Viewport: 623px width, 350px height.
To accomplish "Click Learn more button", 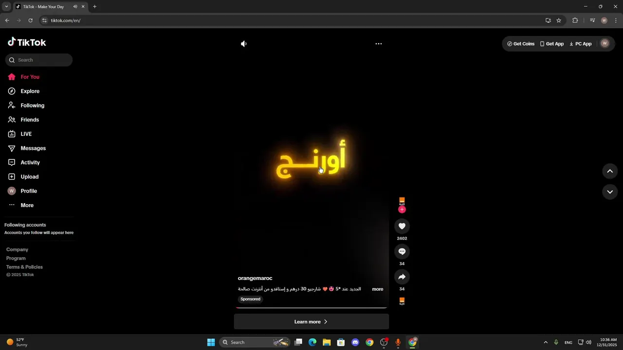I will [x=311, y=322].
